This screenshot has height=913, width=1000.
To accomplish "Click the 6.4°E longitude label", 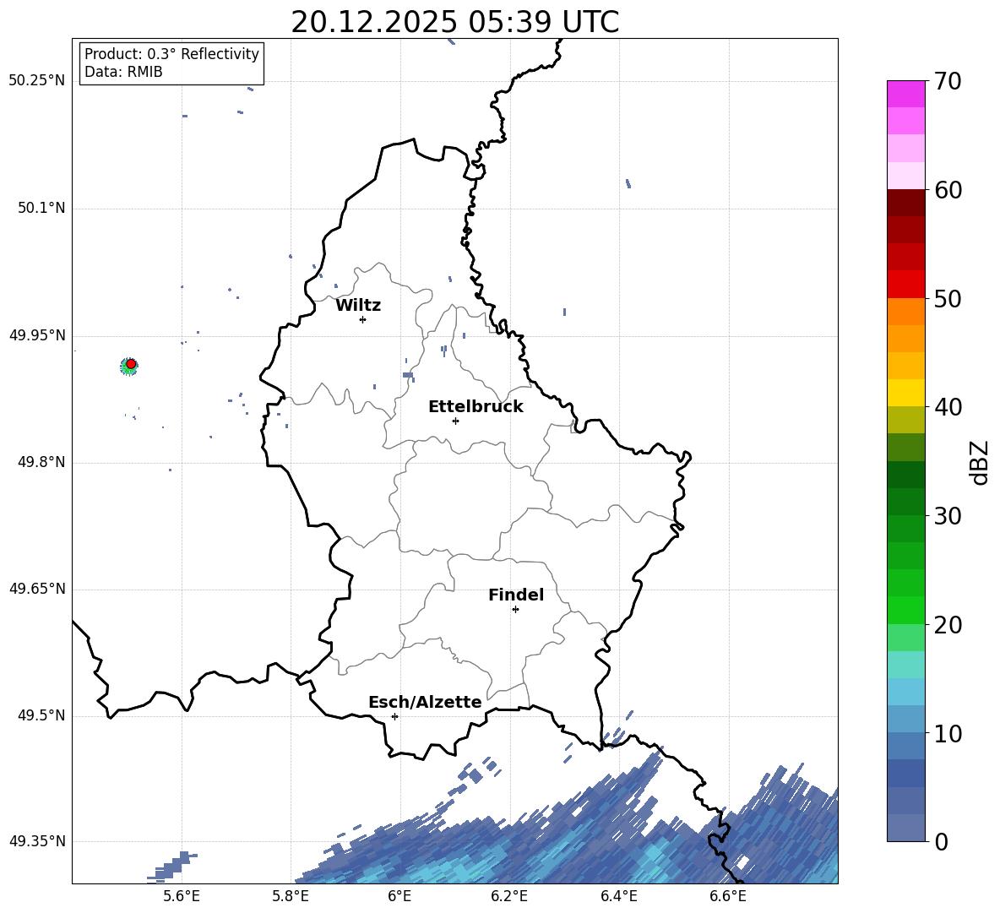I will point(618,896).
